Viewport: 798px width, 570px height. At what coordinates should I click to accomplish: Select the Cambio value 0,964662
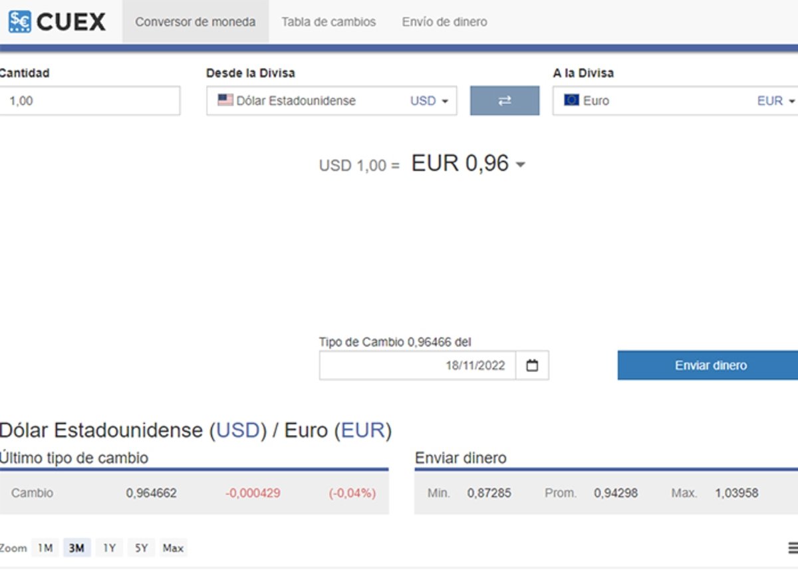[x=152, y=494]
